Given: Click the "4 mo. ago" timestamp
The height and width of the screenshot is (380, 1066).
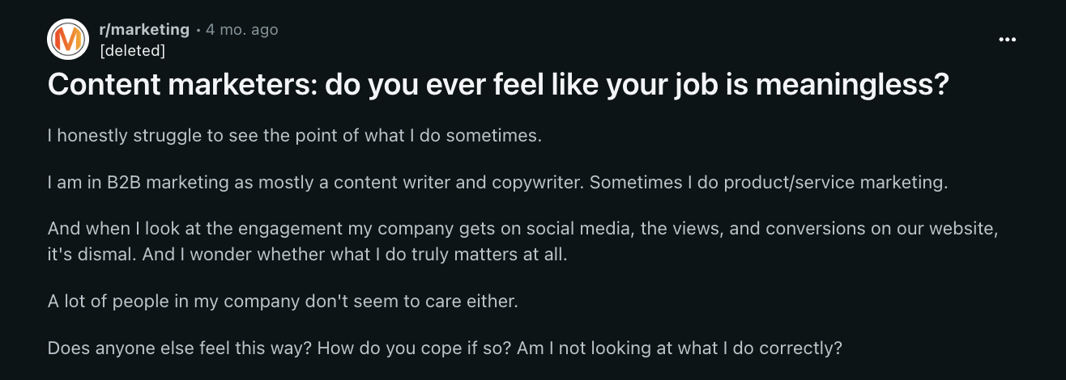Looking at the screenshot, I should click(x=241, y=30).
